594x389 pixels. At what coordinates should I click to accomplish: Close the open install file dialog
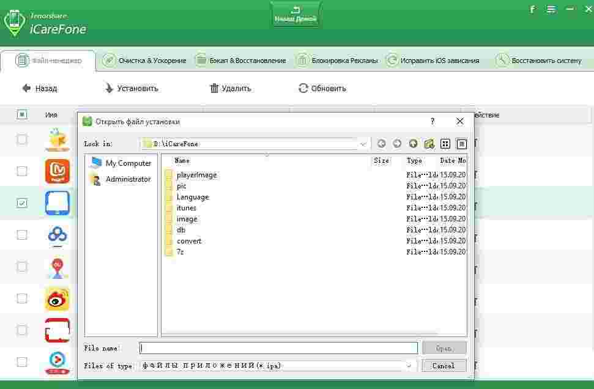[x=460, y=121]
